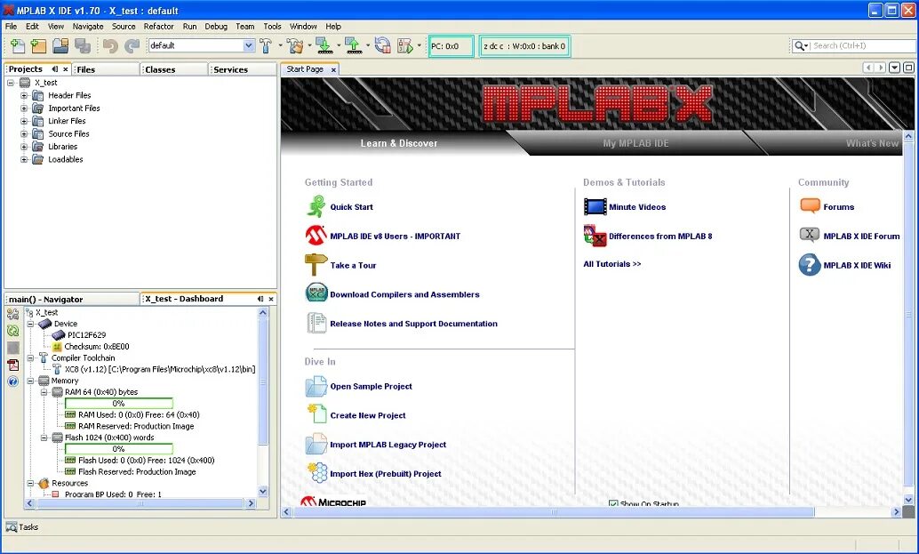The image size is (919, 554).
Task: Click the Tasks icon in the status bar
Action: point(12,527)
